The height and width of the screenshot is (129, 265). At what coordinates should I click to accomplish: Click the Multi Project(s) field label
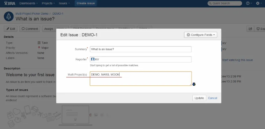click(x=77, y=75)
